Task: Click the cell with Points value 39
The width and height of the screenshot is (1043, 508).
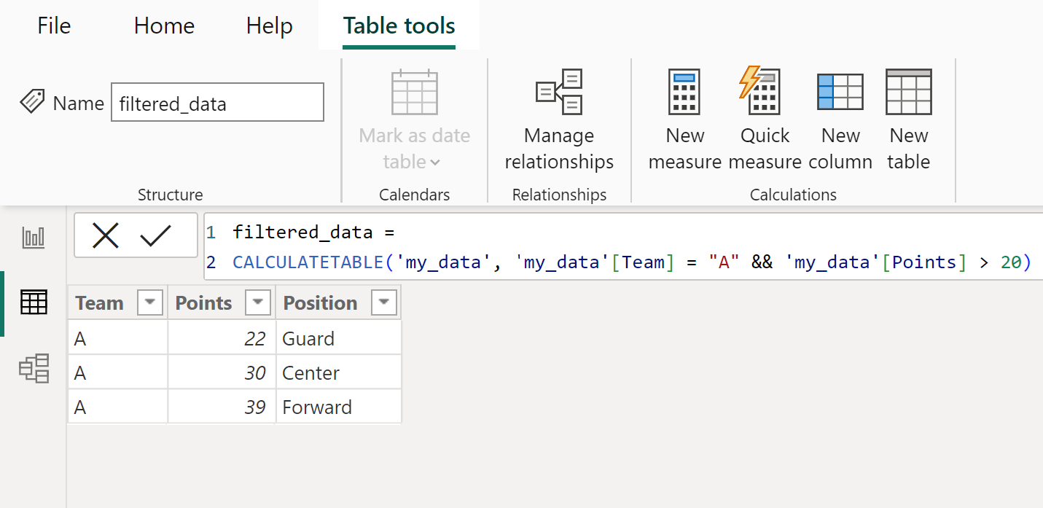Action: tap(222, 407)
